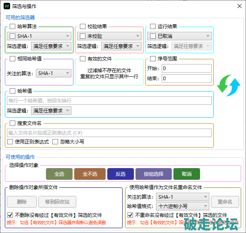The height and width of the screenshot is (233, 246).
Task: Open the 哈希值格式 十六进制小写 dropdown
Action: point(183,206)
